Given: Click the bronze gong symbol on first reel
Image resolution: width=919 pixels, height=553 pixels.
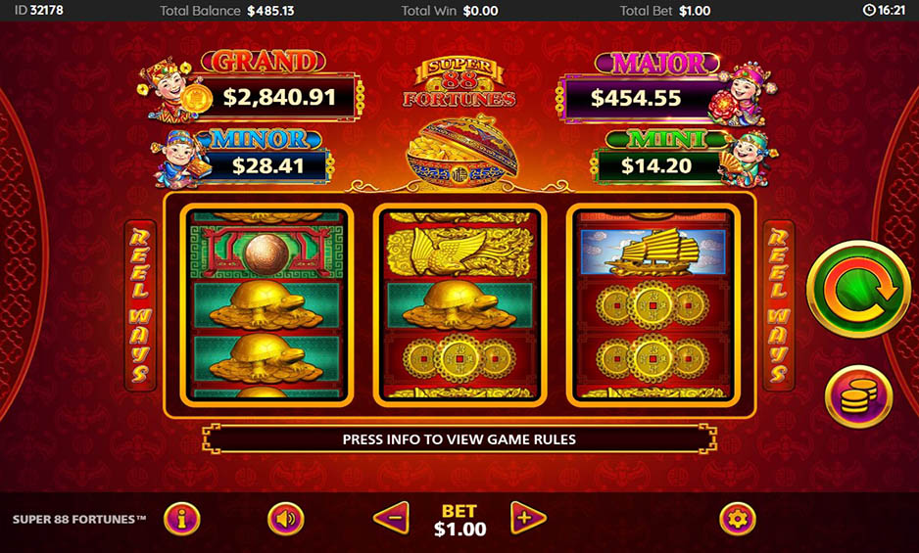Looking at the screenshot, I should tap(266, 252).
